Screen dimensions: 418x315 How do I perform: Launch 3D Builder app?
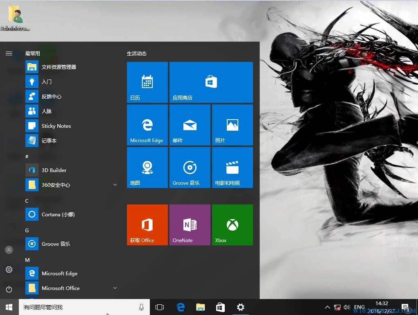point(72,170)
